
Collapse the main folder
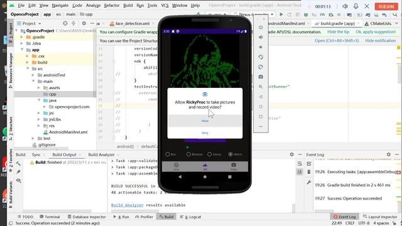[x=33, y=81]
